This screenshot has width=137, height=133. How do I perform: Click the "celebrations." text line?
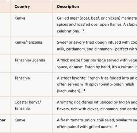pyautogui.click(x=68, y=31)
